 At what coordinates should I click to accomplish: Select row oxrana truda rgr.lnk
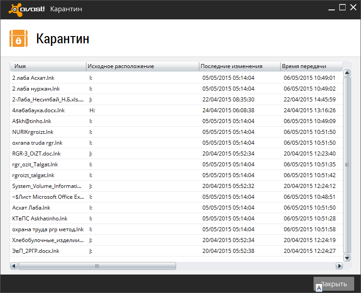176,142
